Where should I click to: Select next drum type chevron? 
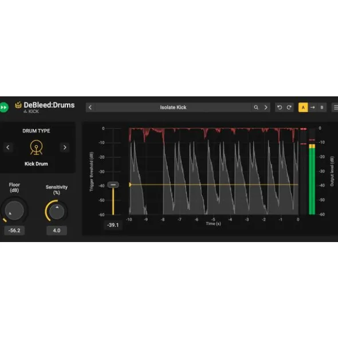coord(65,147)
